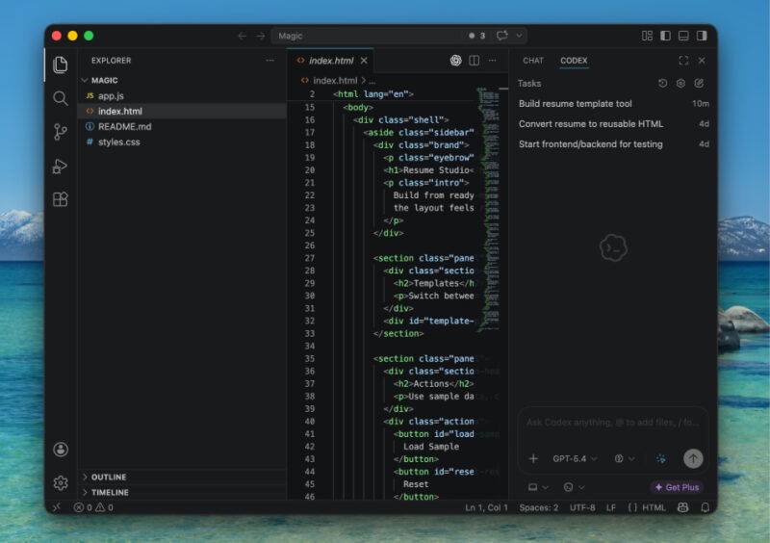Start a new Codex task
The height and width of the screenshot is (543, 770).
coord(700,84)
